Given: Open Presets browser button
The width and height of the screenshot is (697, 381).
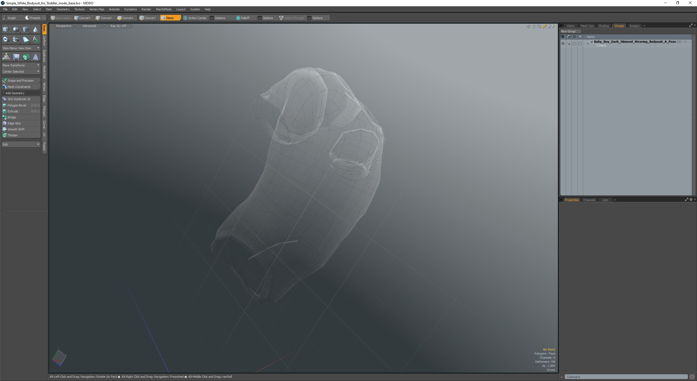Looking at the screenshot, I should (35, 18).
